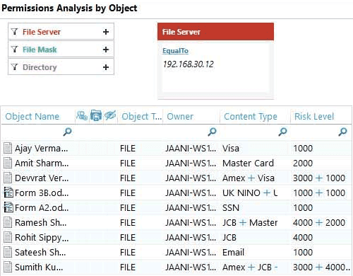Add a Directory filter with plus
353x276 pixels.
click(106, 67)
